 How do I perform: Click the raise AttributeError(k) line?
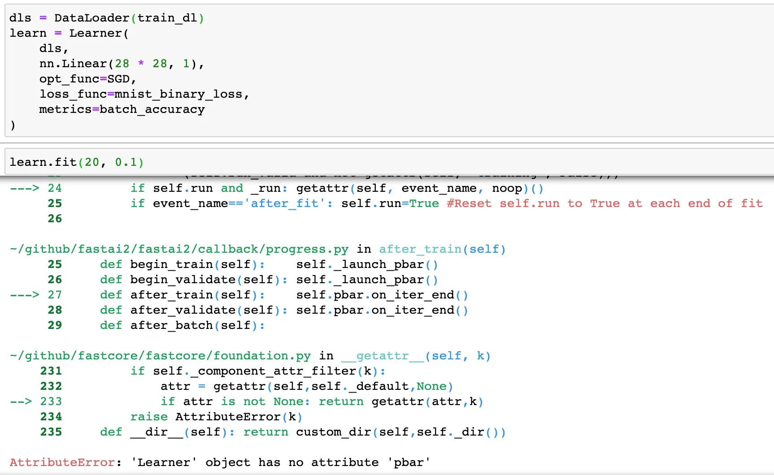point(216,416)
